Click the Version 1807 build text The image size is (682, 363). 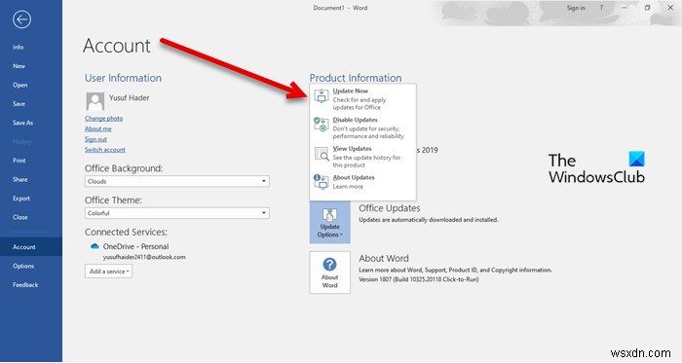(418, 279)
